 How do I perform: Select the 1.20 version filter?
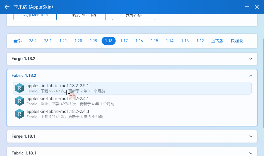(78, 41)
